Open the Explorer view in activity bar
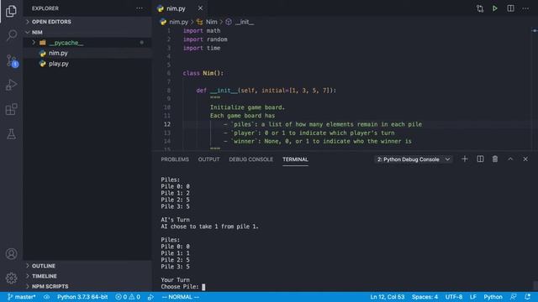The height and width of the screenshot is (302, 538). point(11,11)
